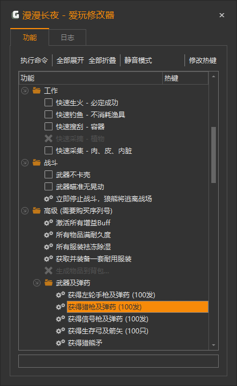Click the vertical scrollbar thumb
The width and height of the screenshot is (237, 386).
(214, 155)
